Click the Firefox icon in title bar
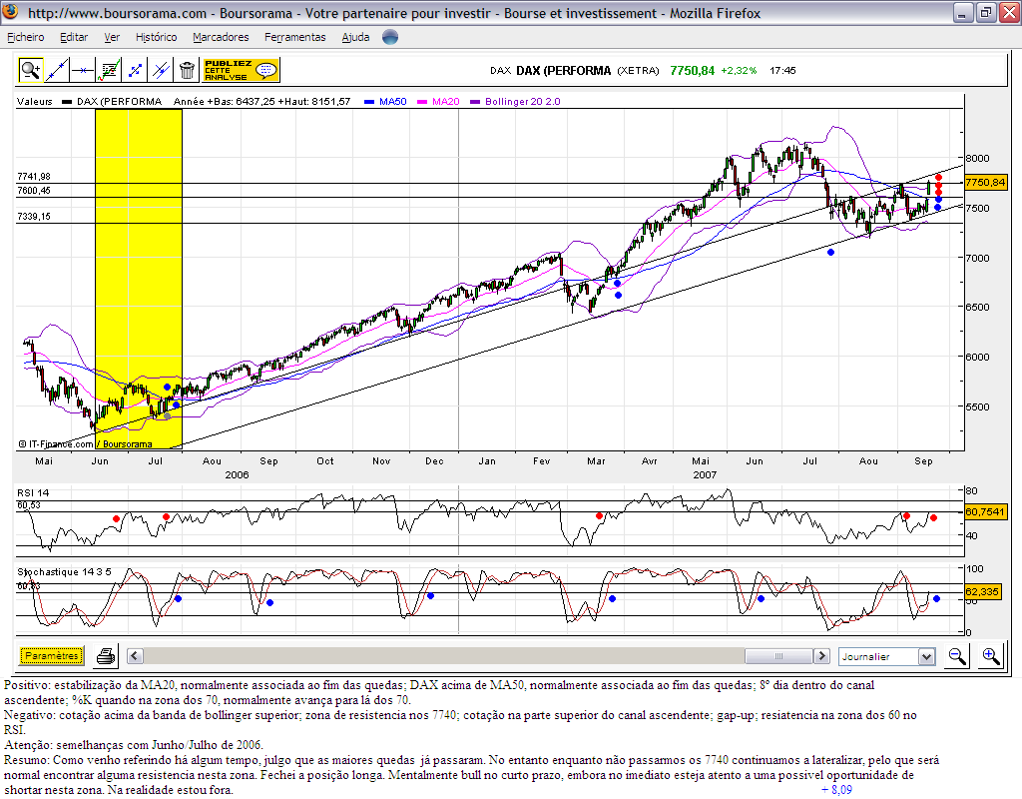 [11, 12]
